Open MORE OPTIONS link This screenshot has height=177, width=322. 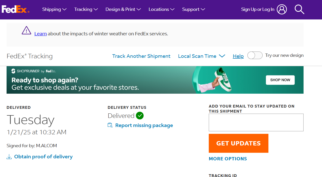coord(228,159)
